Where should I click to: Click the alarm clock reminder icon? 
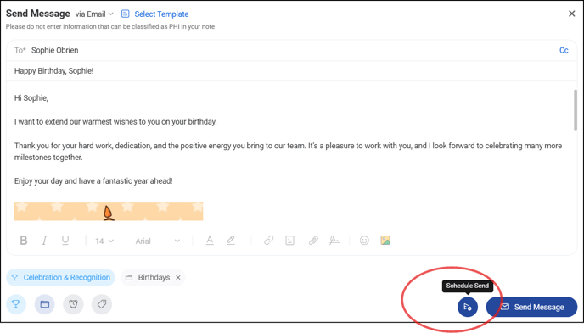click(x=73, y=304)
